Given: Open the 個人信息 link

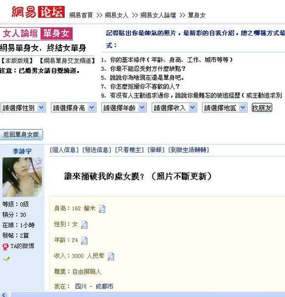Looking at the screenshot, I should coord(64,150).
